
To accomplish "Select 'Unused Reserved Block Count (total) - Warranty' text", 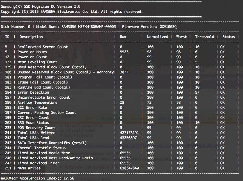I will 66,72.
